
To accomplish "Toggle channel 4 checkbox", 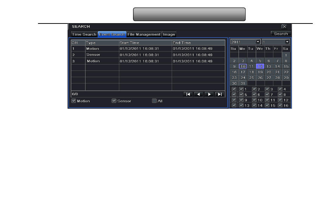I will 280,89.
